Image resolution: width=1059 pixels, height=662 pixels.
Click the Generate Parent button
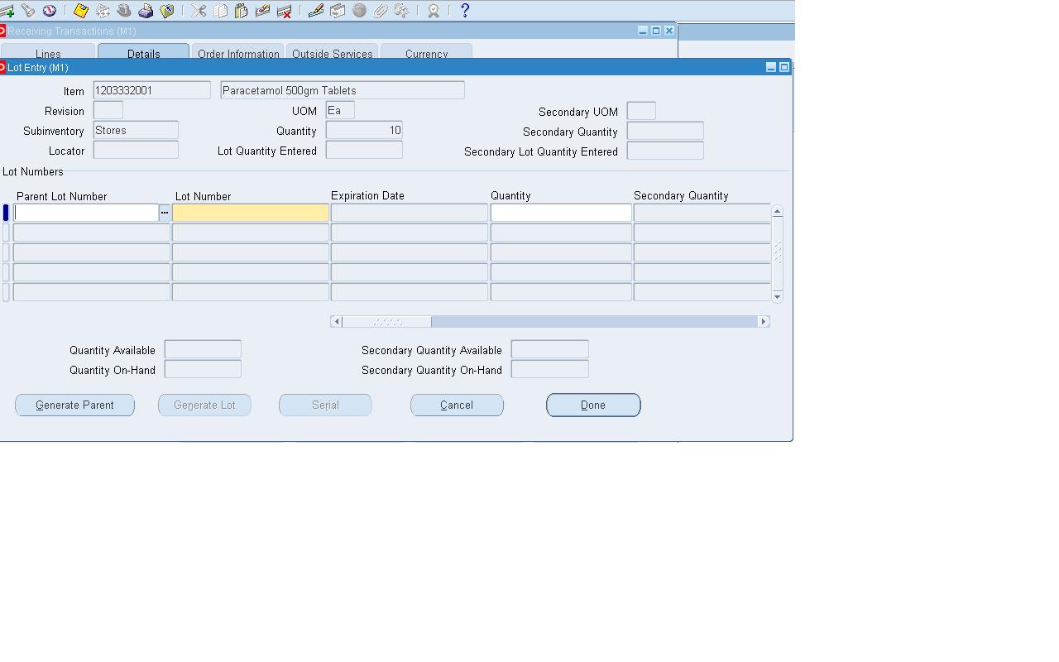(74, 405)
